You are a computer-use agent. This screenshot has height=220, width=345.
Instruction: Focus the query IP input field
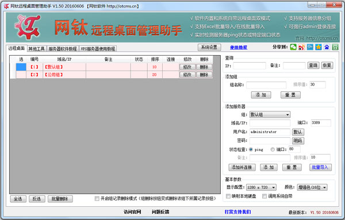click(250, 65)
